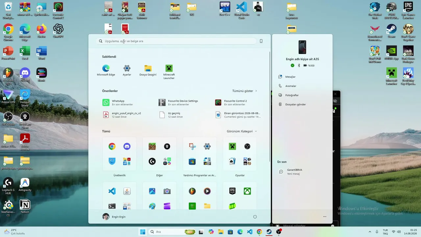Toggle the phone panel button beside search
421x237 pixels.
click(x=261, y=41)
